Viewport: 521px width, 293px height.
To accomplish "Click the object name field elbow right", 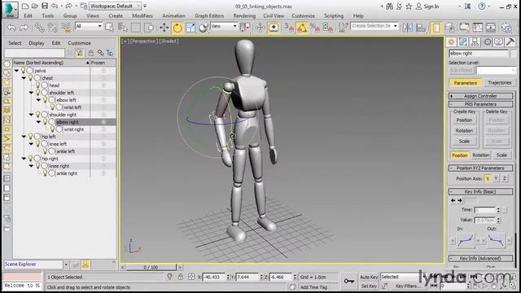I will pyautogui.click(x=479, y=53).
